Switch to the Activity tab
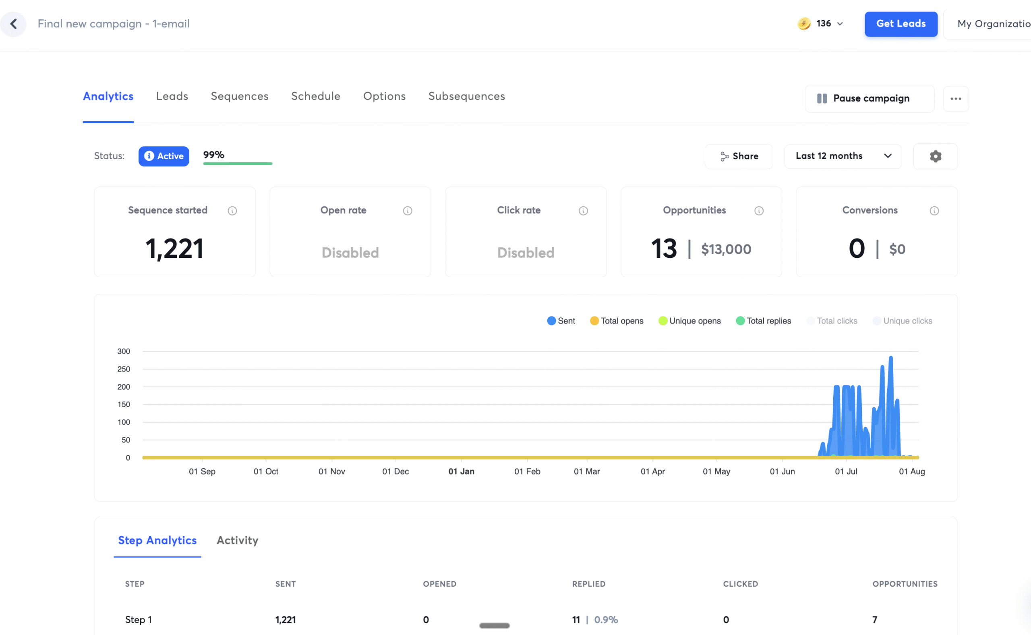The image size is (1031, 635). [x=237, y=540]
